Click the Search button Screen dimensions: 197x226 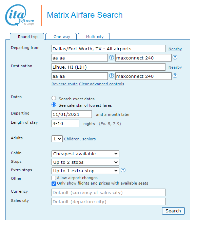click(x=173, y=211)
